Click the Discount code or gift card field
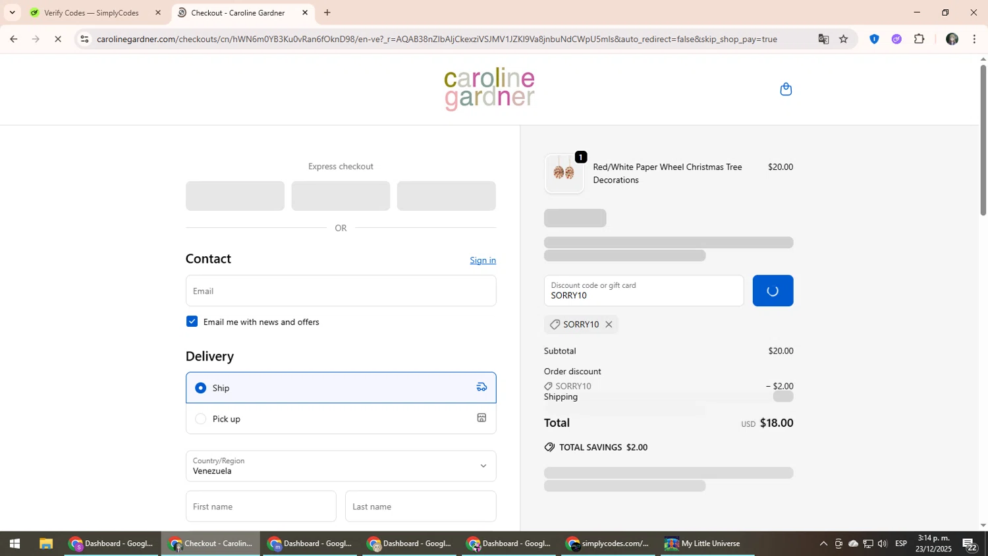The width and height of the screenshot is (988, 556). [644, 291]
